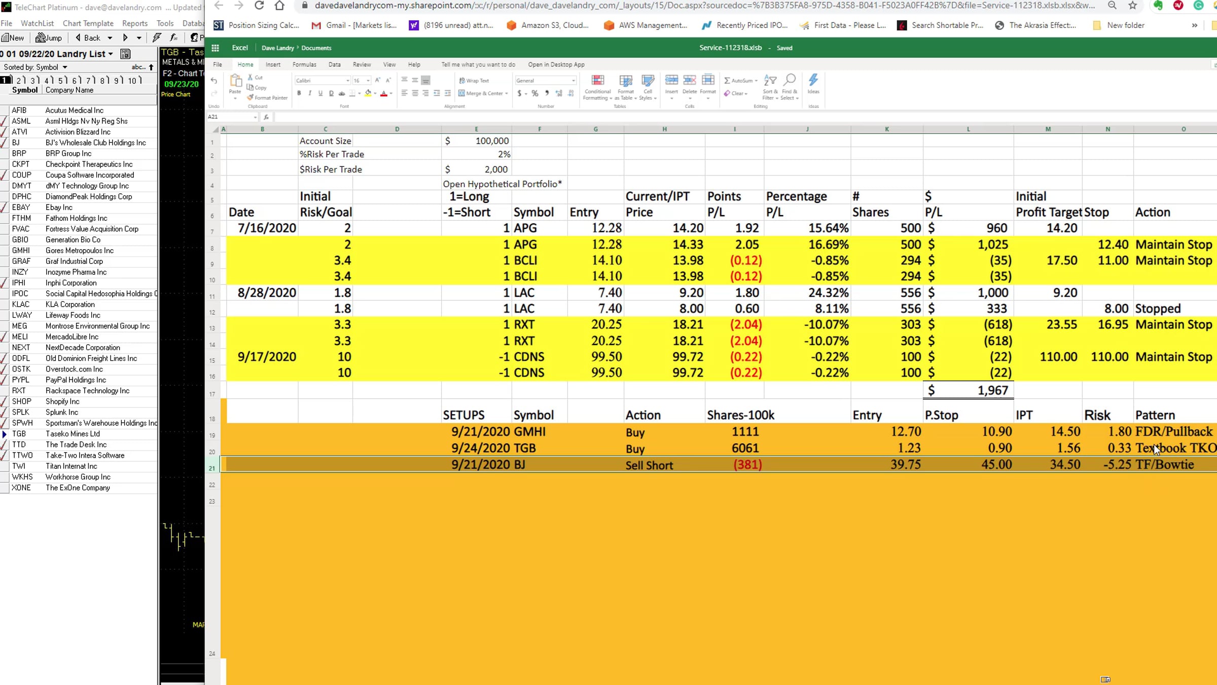Screen dimensions: 1217x685
Task: Open the Excel File tab
Action: click(x=218, y=64)
